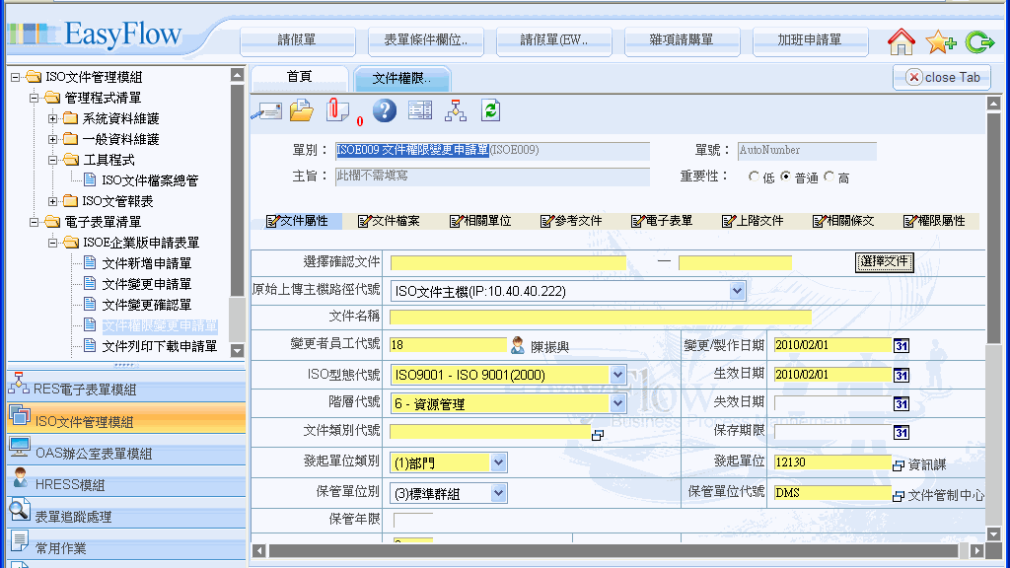The image size is (1010, 568).
Task: Click the green refresh document icon
Action: (490, 110)
